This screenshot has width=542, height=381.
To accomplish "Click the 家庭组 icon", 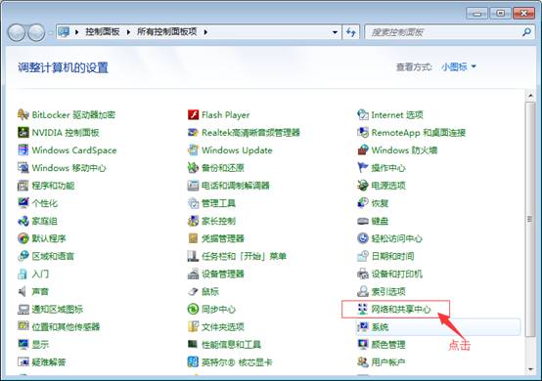I will point(23,221).
